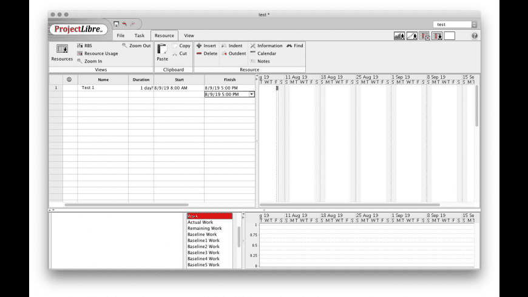Click the blank no-sub-window icon
528x297 pixels.
[x=449, y=36]
